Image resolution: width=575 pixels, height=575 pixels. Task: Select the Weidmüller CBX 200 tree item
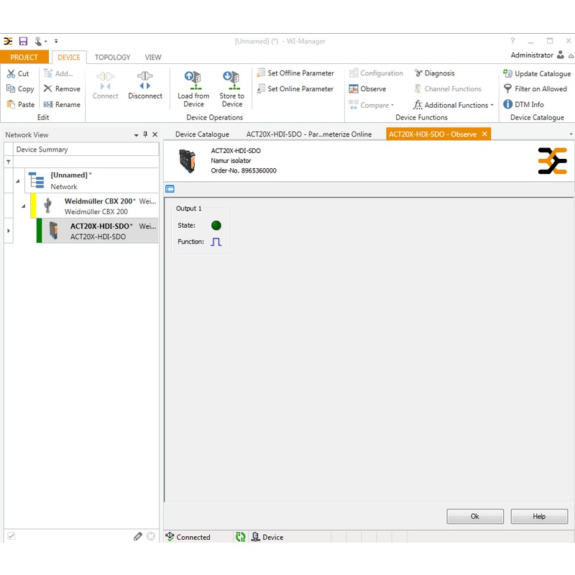(x=95, y=206)
